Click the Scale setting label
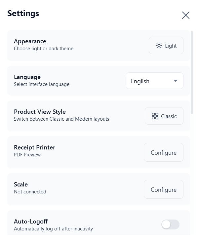 21,184
